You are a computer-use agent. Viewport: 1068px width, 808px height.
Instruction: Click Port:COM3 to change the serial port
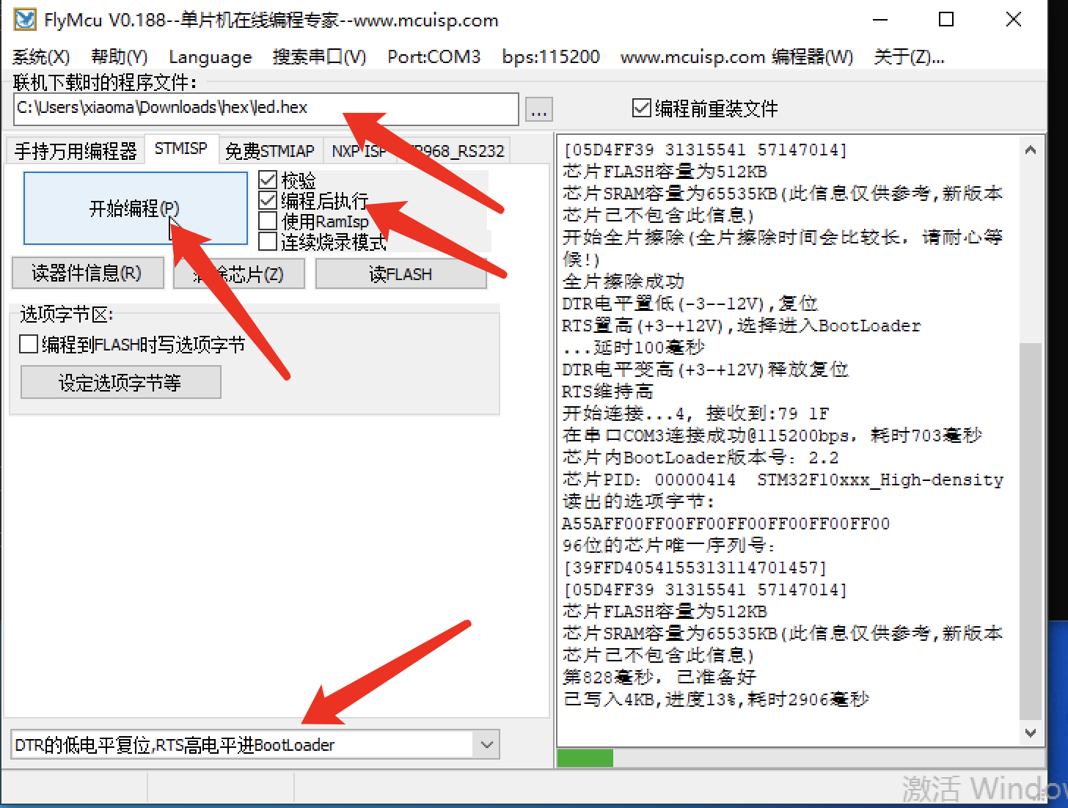point(434,56)
